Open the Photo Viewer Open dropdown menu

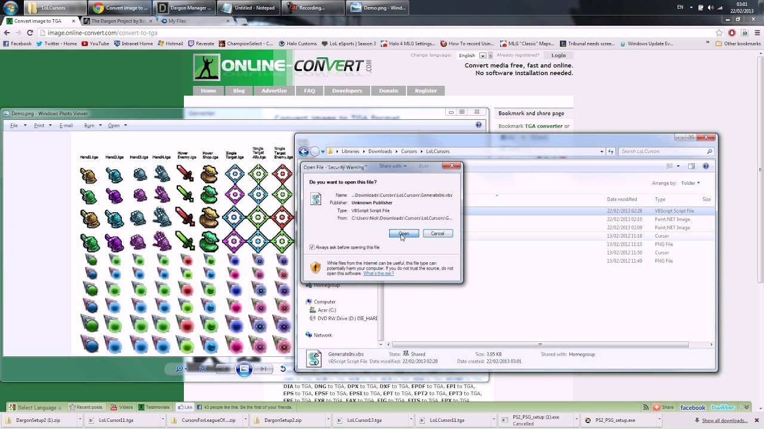117,126
